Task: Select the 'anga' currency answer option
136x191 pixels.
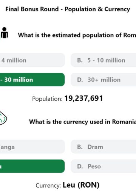Action: (x=32, y=147)
